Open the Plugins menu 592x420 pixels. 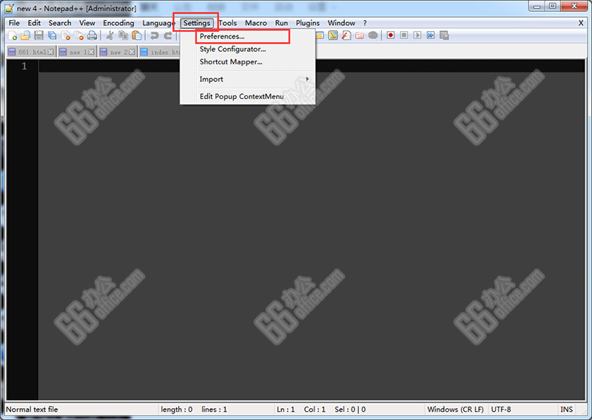tap(308, 23)
